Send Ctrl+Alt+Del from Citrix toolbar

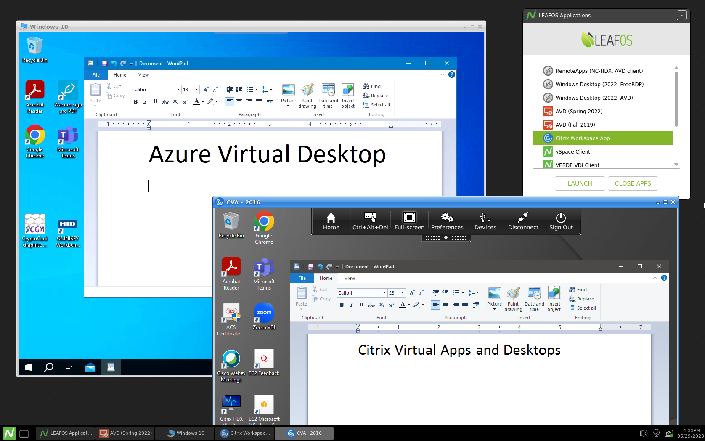pos(370,221)
